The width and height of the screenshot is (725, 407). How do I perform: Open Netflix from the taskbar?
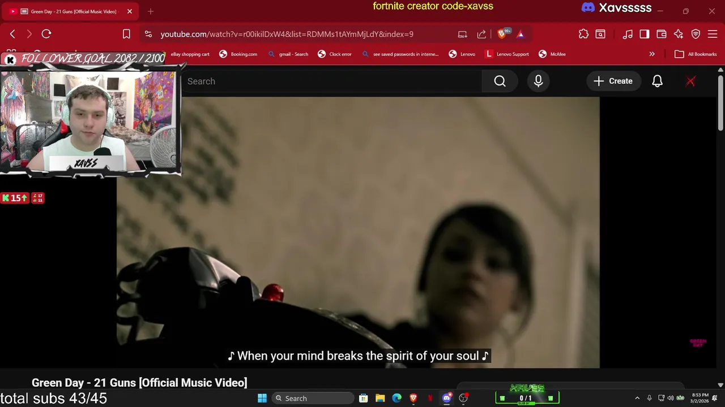[x=430, y=399]
